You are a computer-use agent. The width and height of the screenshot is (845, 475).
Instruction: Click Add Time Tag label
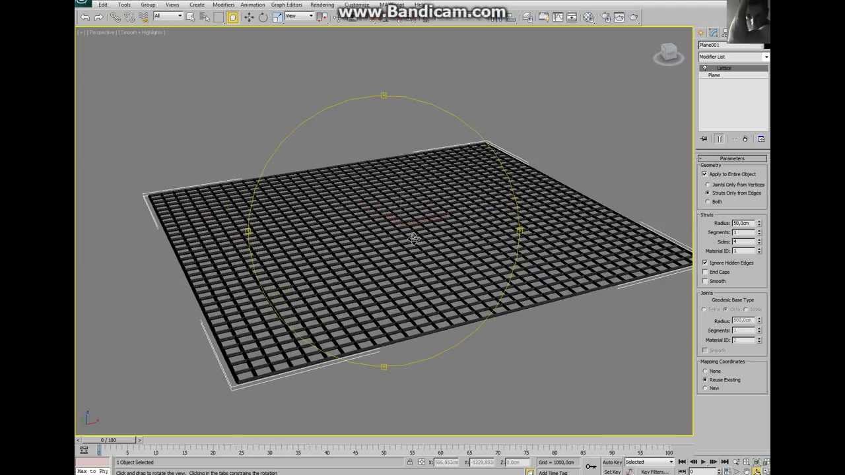click(x=553, y=472)
